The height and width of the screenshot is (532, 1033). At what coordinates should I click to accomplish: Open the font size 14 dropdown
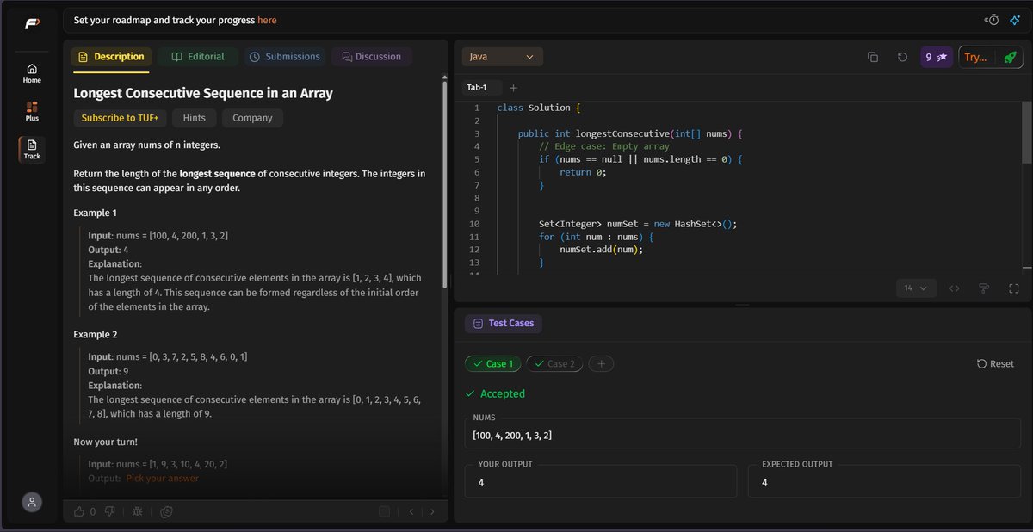pyautogui.click(x=916, y=288)
